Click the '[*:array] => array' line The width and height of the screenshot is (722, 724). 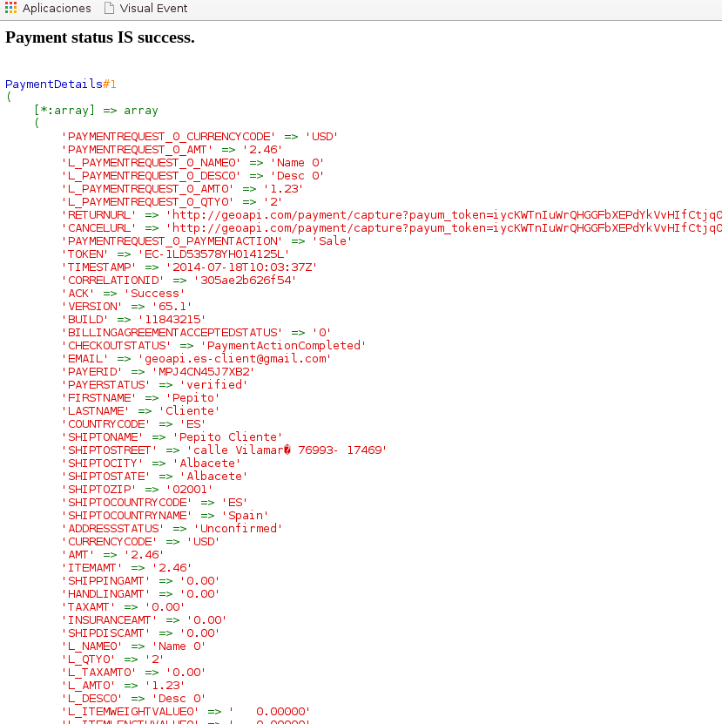pos(96,111)
